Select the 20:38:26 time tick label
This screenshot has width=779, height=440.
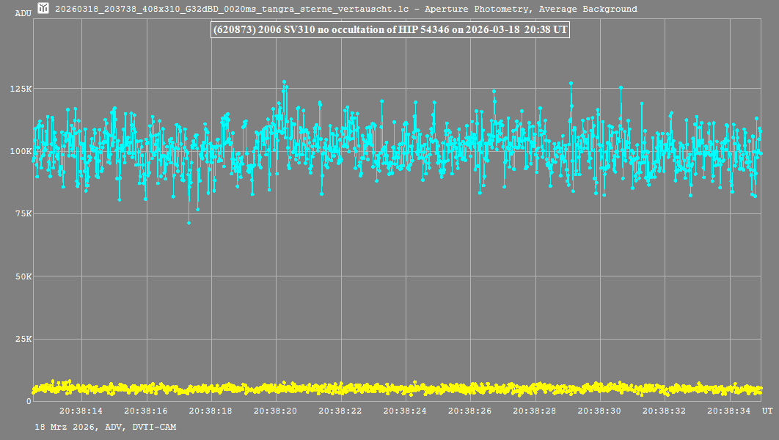(470, 411)
